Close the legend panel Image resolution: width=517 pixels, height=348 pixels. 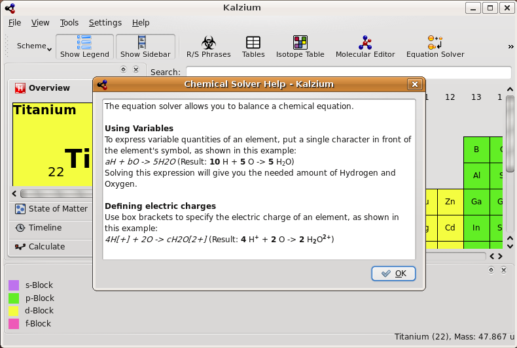coord(503,270)
